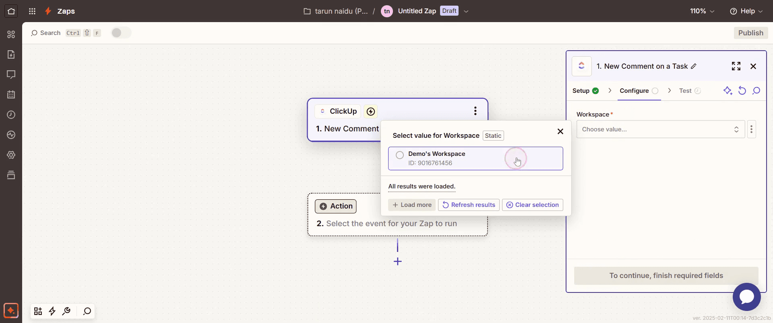Go to the Zapier home icon
Screen dimensions: 773x323
click(x=11, y=11)
